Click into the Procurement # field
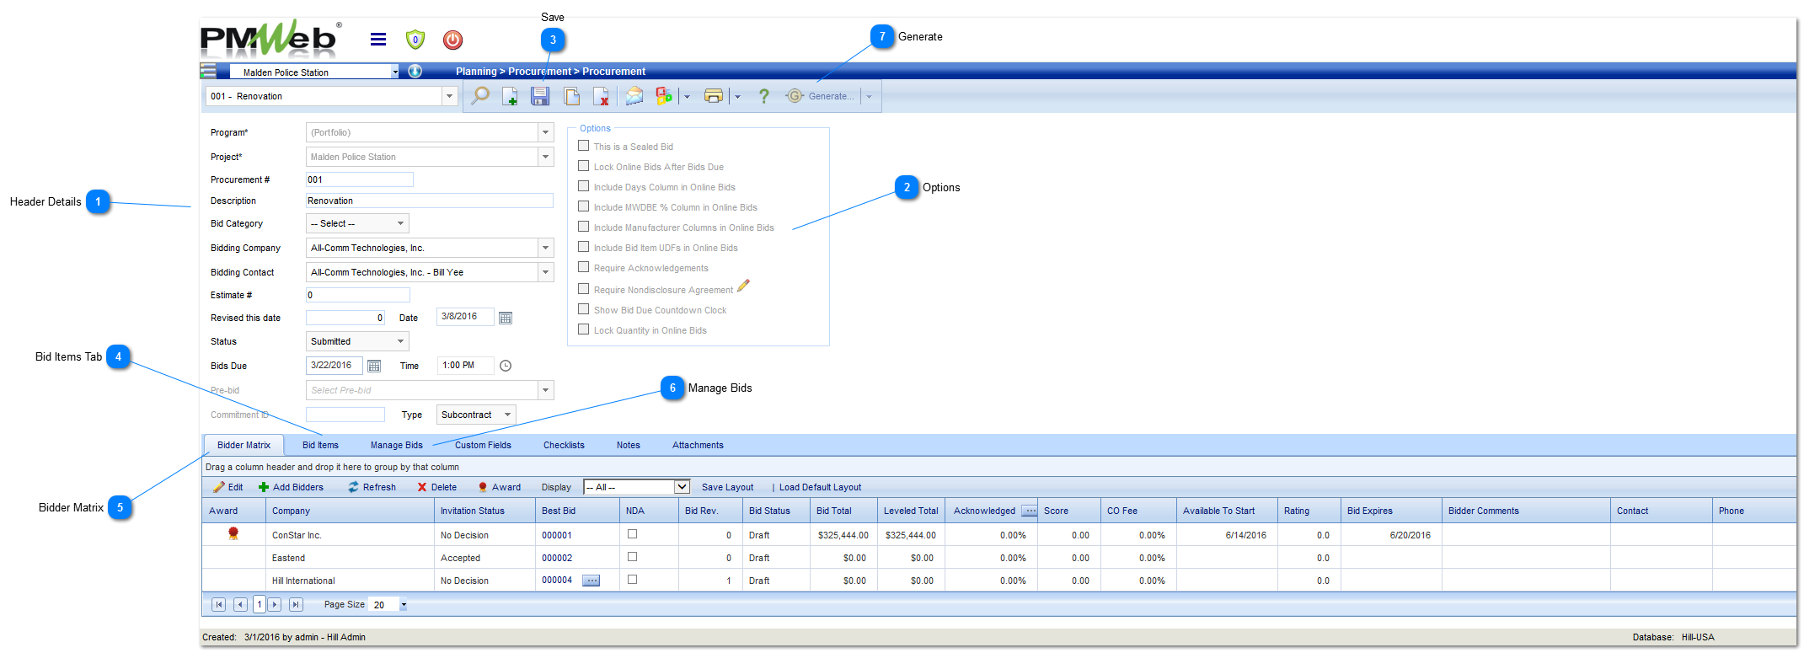This screenshot has width=1804, height=653. coord(359,179)
